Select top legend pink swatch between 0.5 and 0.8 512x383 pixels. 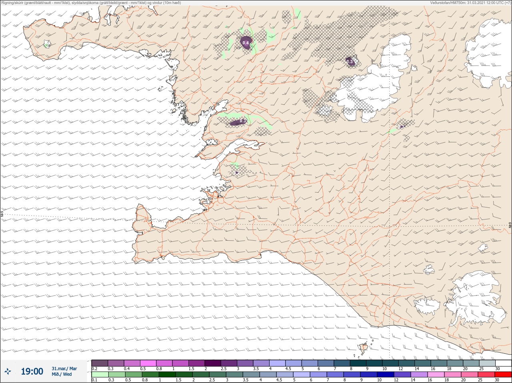148,363
